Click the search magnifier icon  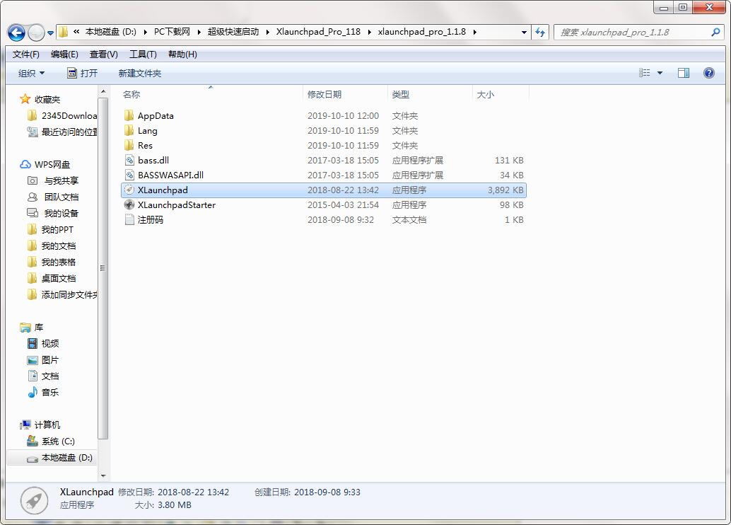pyautogui.click(x=715, y=33)
